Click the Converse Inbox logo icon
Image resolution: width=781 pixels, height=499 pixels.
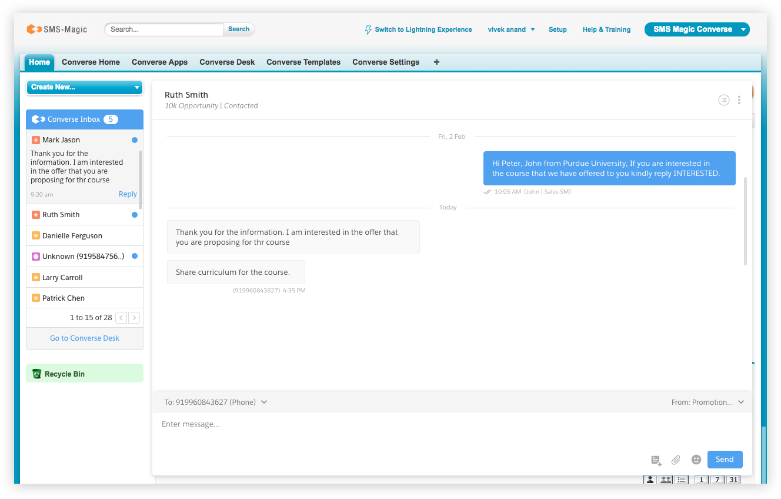(x=38, y=119)
